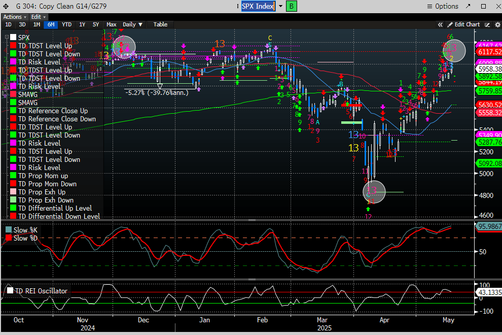
Task: Select the TD Reference Close Down legend label
Action: [x=57, y=119]
